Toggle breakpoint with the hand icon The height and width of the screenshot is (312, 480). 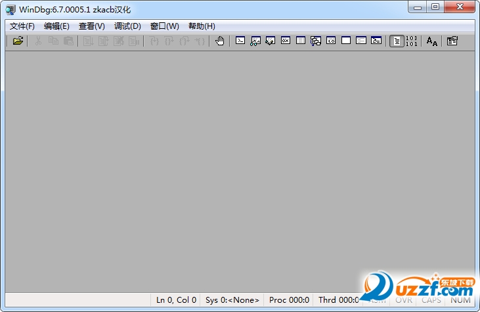click(x=219, y=41)
